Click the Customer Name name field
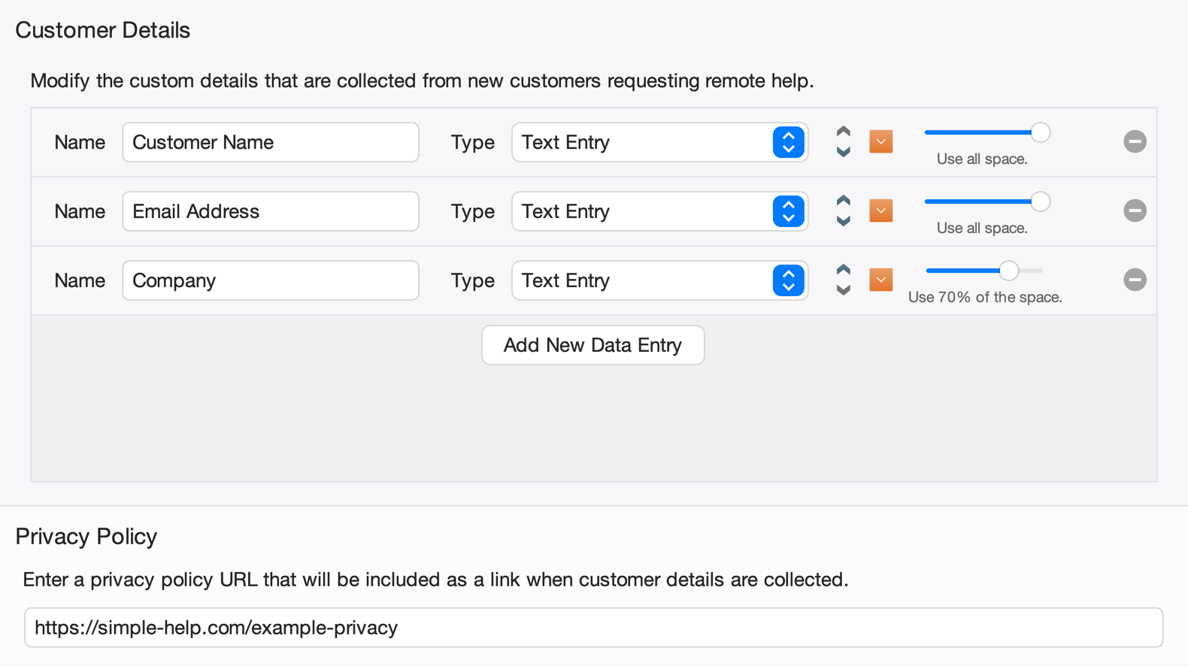 pyautogui.click(x=271, y=142)
